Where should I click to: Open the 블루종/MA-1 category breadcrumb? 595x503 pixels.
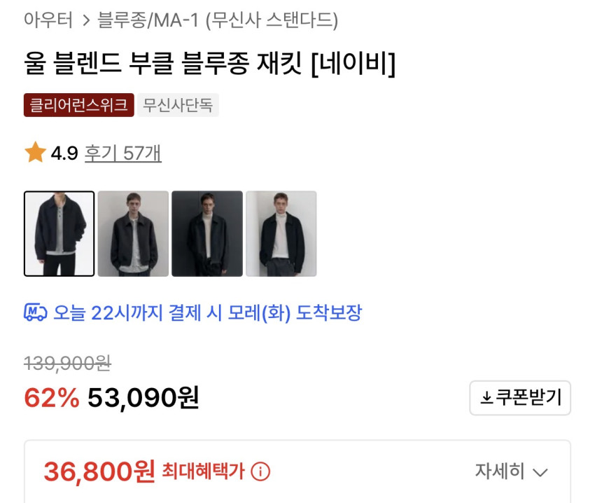pyautogui.click(x=147, y=21)
